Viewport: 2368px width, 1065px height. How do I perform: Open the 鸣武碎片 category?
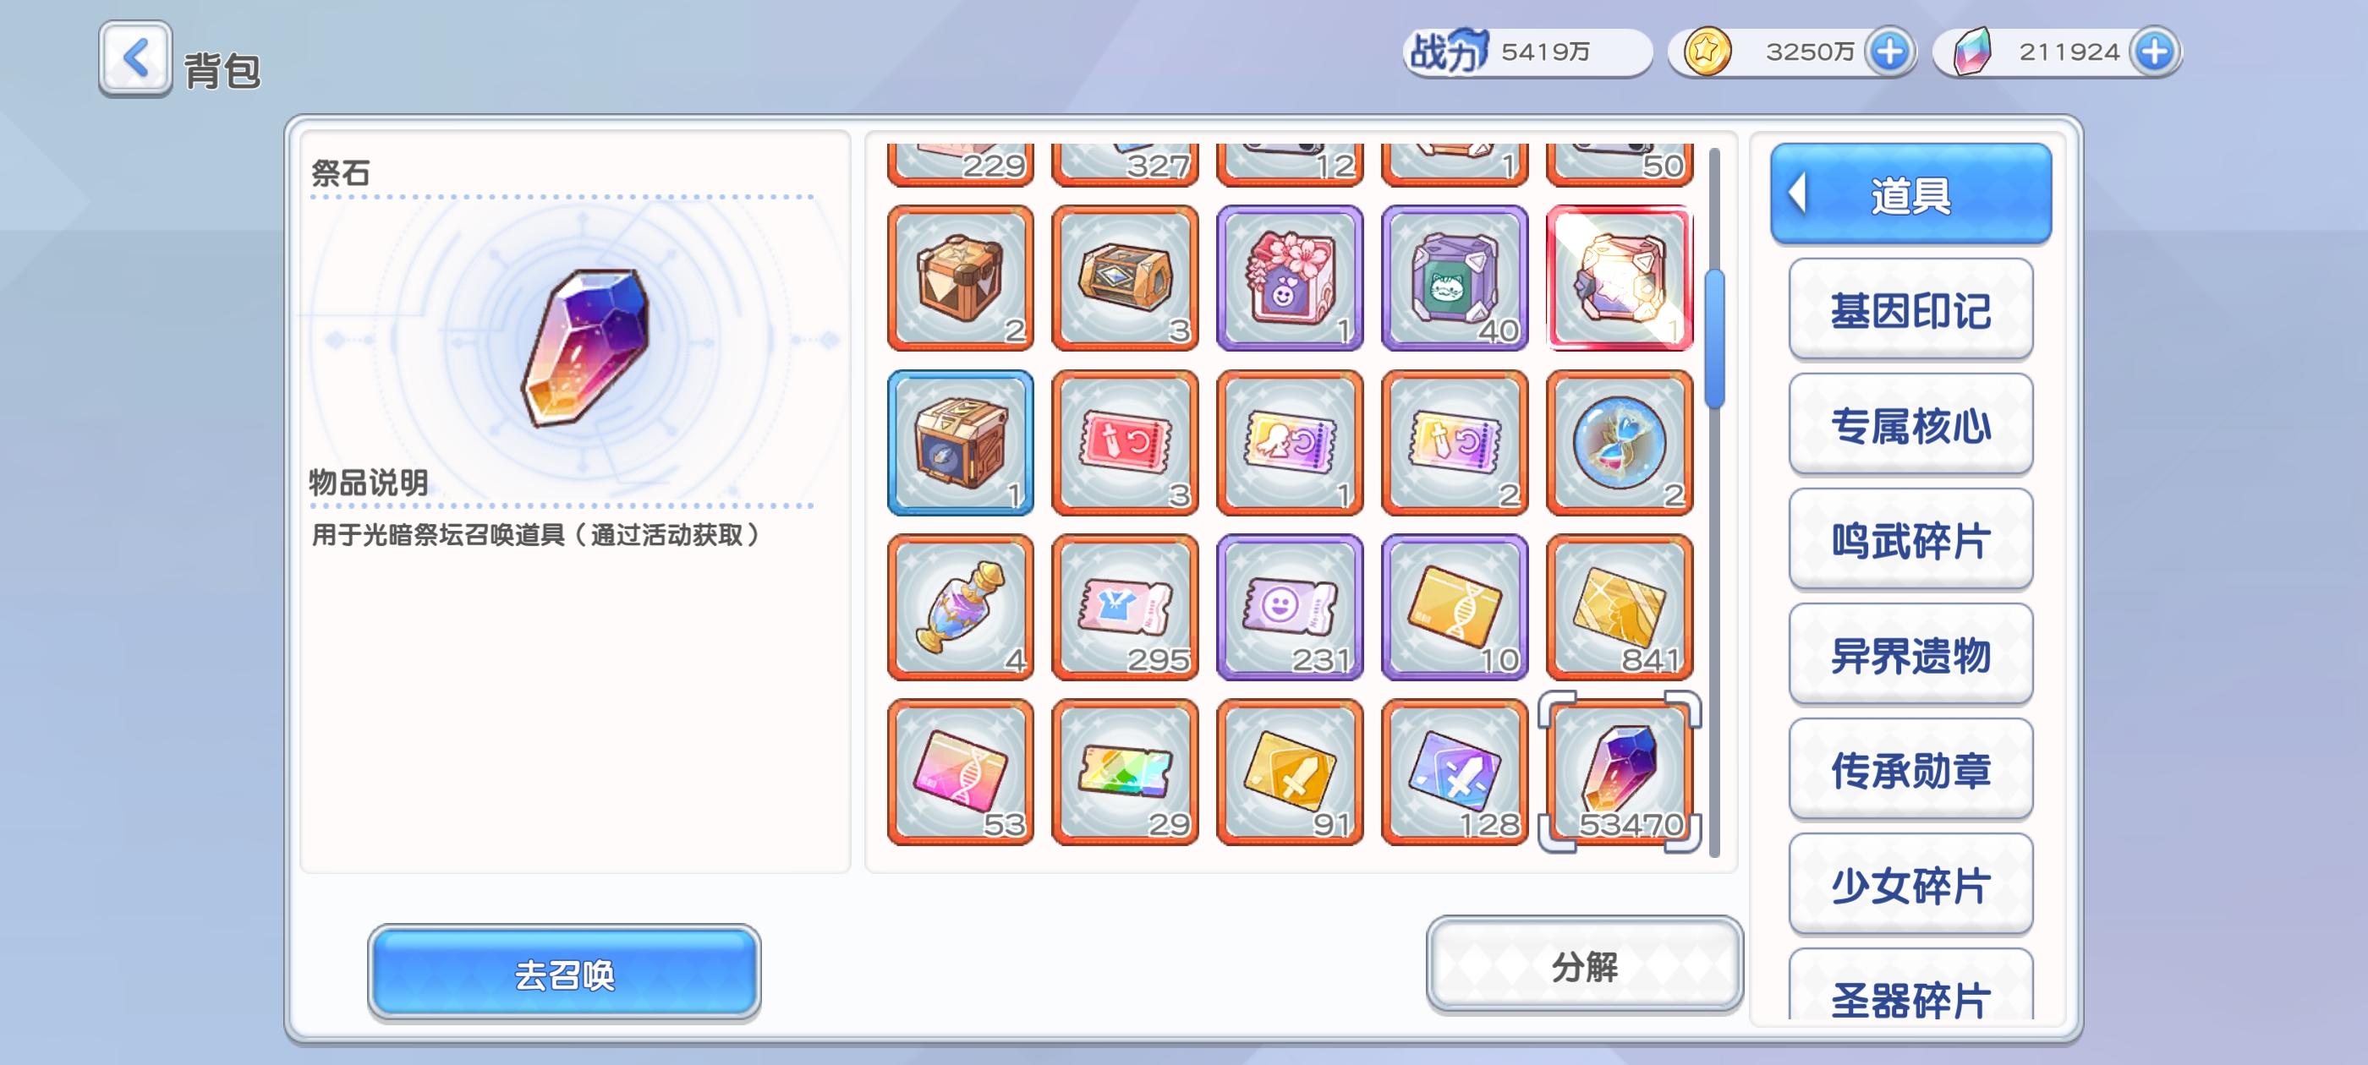tap(1910, 539)
